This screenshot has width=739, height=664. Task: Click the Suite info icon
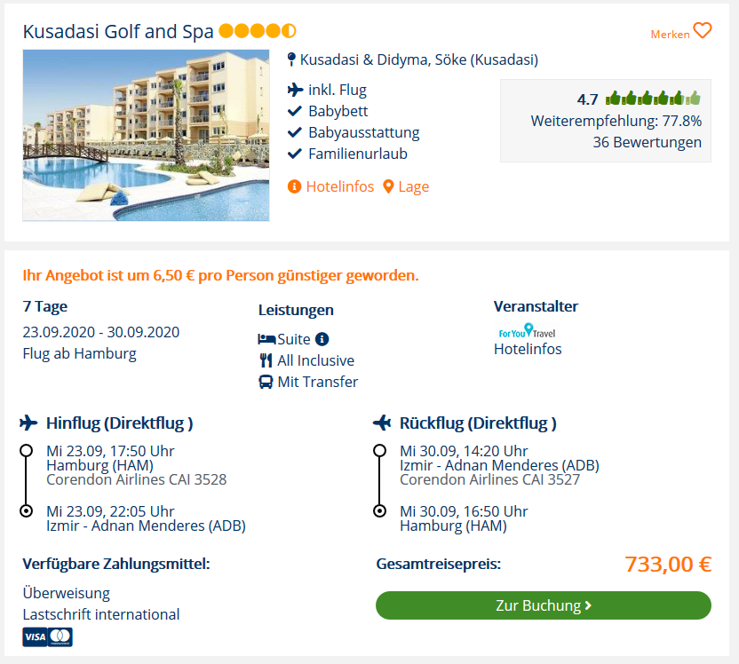[x=322, y=339]
